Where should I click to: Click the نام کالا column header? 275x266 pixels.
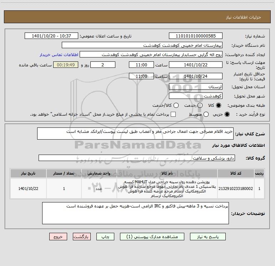[167, 173]
